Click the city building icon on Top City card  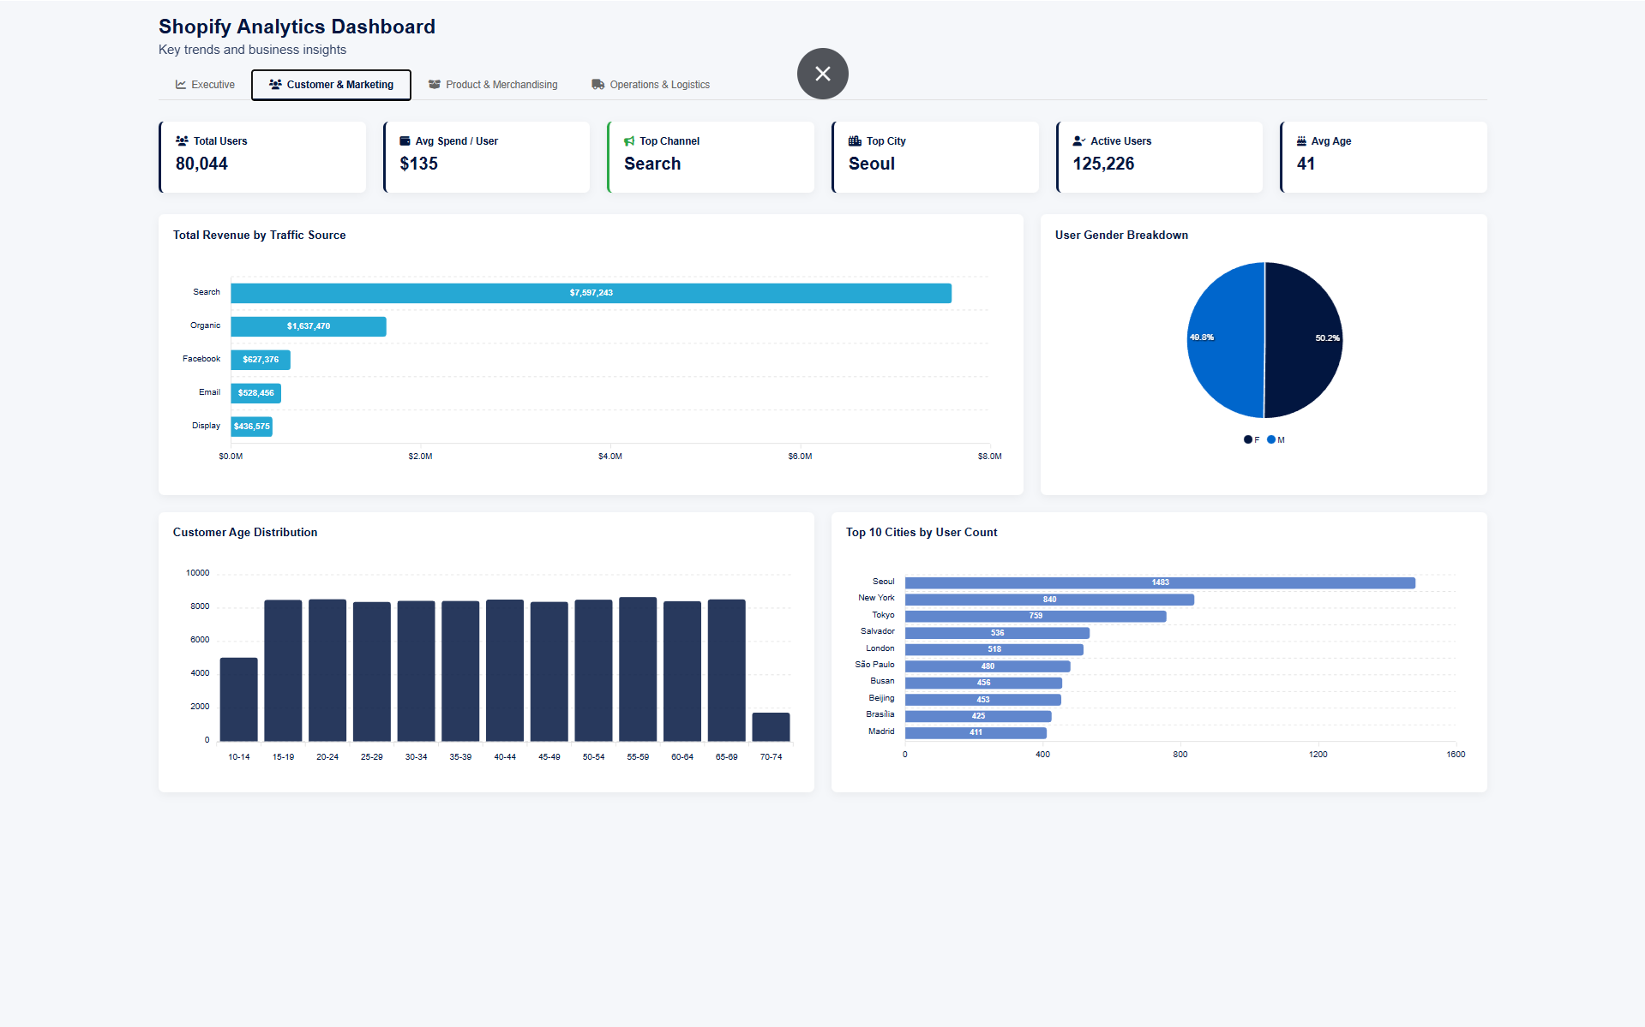[x=854, y=140]
